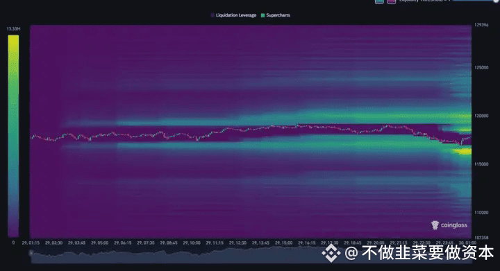The image size is (500, 271).
Task: Click the purple Liquidation Leverage legend marker
Action: pyautogui.click(x=212, y=15)
